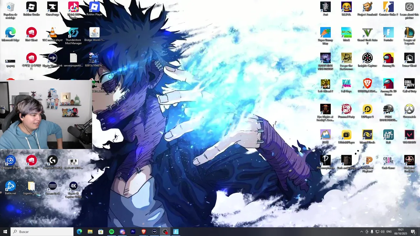The width and height of the screenshot is (420, 236).
Task: Select the serverproperties text file
Action: 73,60
